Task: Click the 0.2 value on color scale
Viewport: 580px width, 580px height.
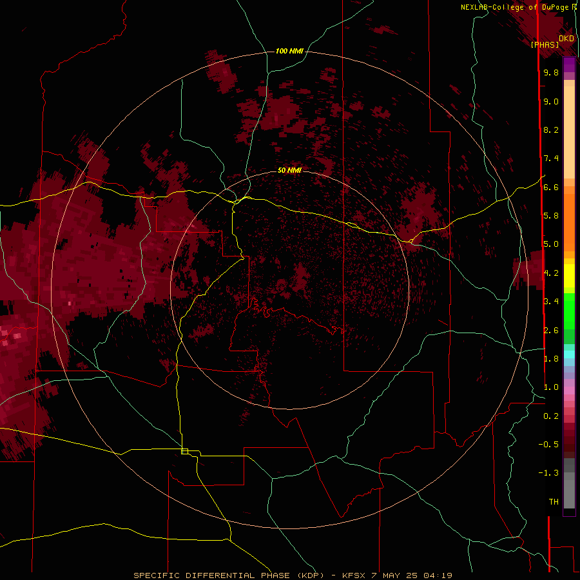Action: pos(551,416)
